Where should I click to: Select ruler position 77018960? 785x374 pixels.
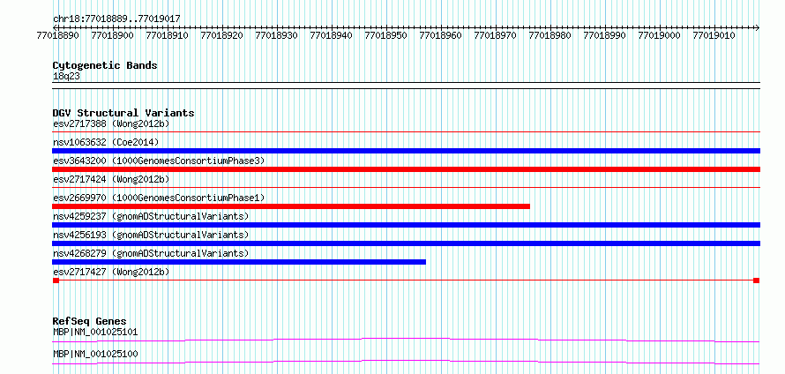pyautogui.click(x=440, y=35)
